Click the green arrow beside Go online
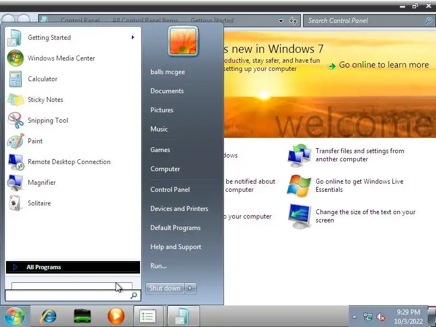Image resolution: width=436 pixels, height=327 pixels. pyautogui.click(x=332, y=66)
